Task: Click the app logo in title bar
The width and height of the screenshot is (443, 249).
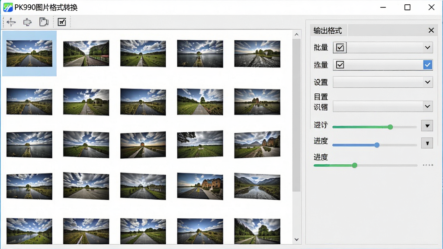Action: (8, 7)
